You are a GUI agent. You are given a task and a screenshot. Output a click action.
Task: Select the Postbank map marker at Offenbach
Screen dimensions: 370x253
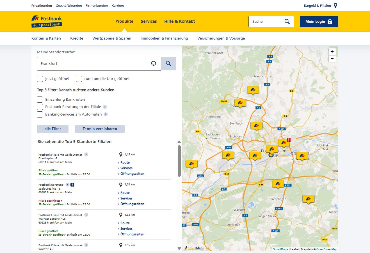[x=302, y=156]
